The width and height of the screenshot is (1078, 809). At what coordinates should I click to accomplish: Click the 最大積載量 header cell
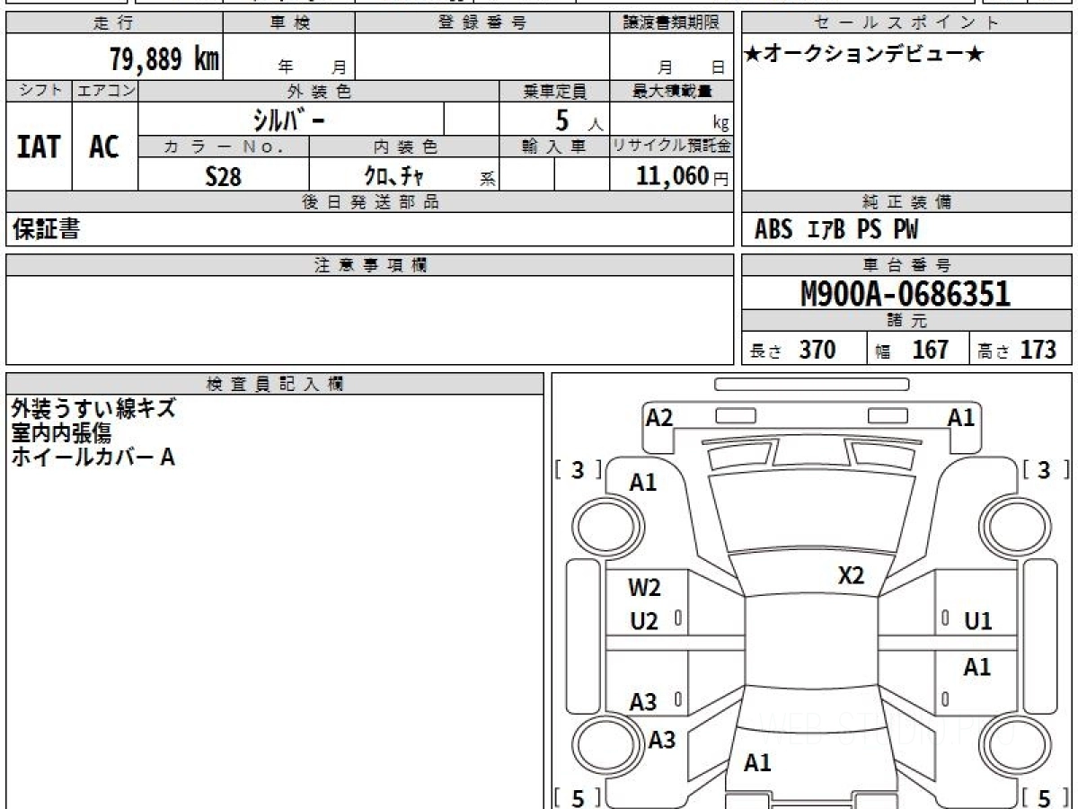click(x=672, y=91)
